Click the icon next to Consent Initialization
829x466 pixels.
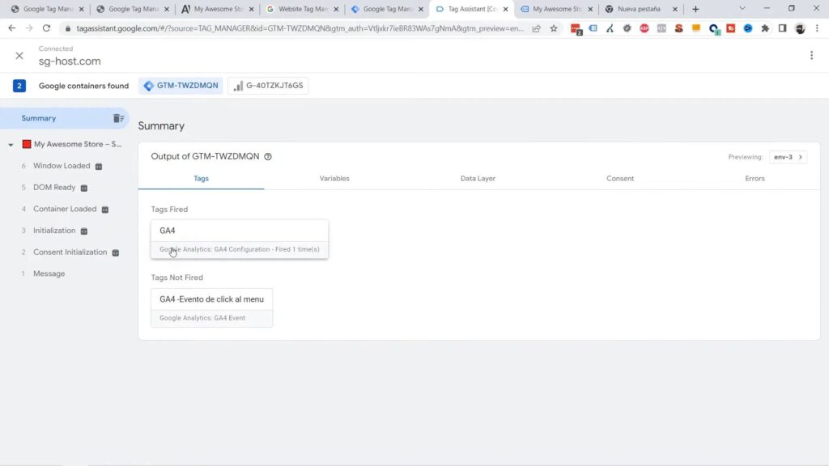click(115, 253)
